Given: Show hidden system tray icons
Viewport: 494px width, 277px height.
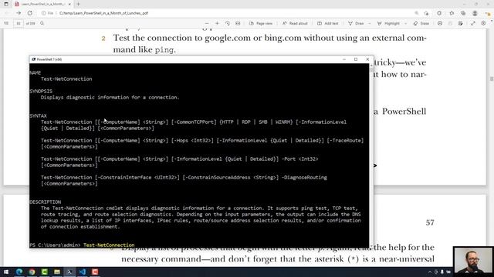Looking at the screenshot, I should [x=430, y=272].
